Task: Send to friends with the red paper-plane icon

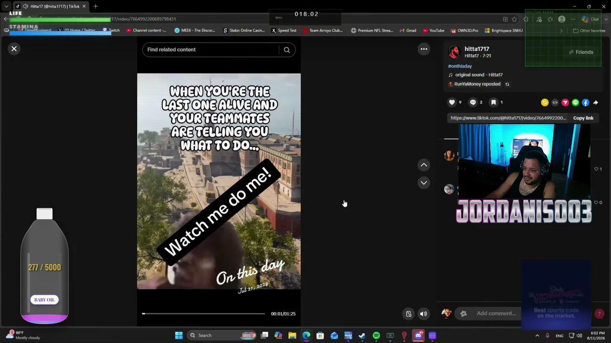Action: pyautogui.click(x=565, y=102)
